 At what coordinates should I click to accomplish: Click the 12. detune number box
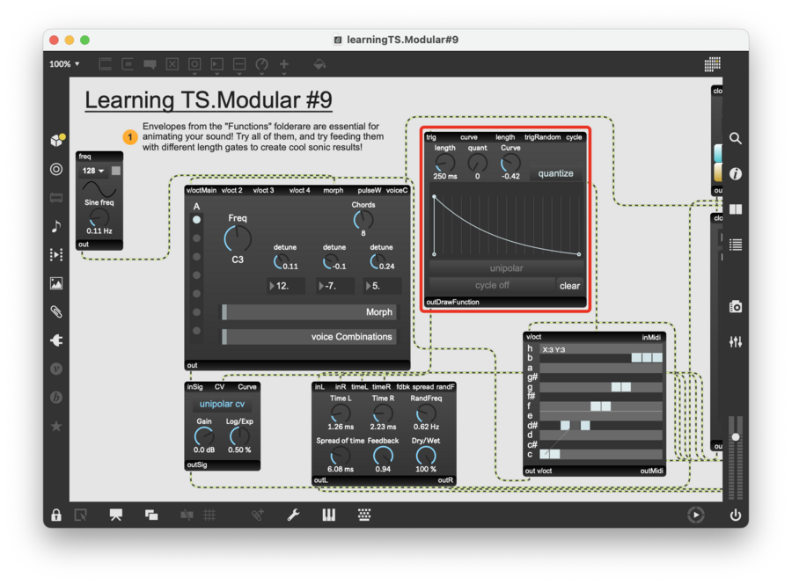[x=288, y=286]
